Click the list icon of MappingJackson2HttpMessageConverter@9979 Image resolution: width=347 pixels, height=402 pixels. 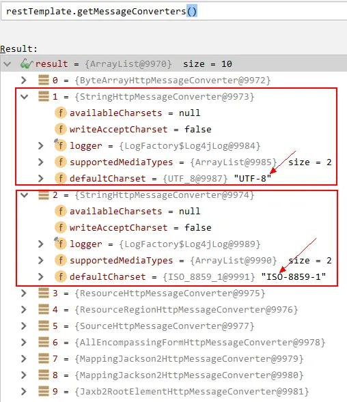point(44,358)
